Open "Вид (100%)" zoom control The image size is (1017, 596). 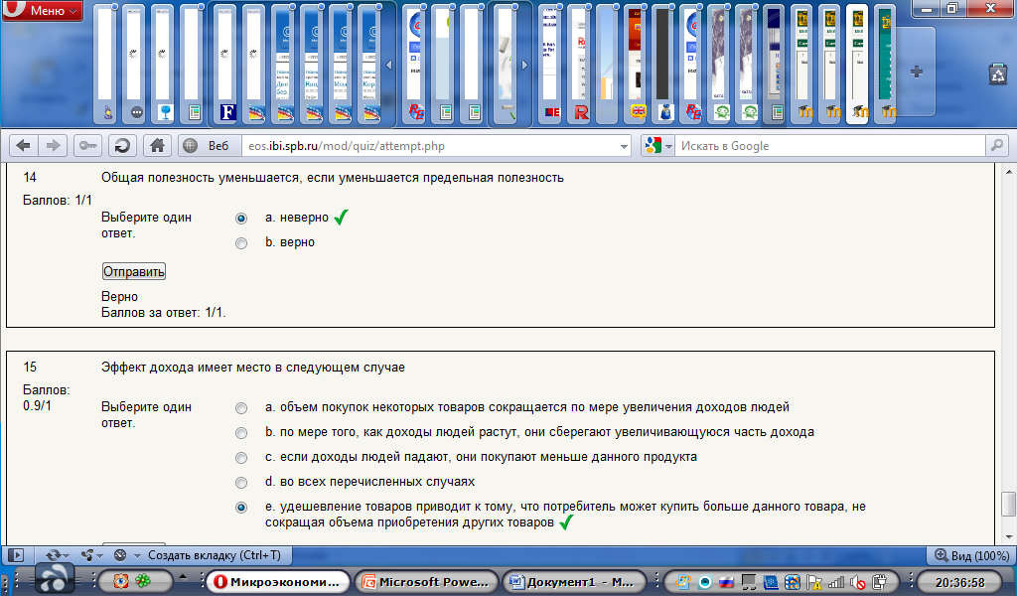pyautogui.click(x=971, y=556)
